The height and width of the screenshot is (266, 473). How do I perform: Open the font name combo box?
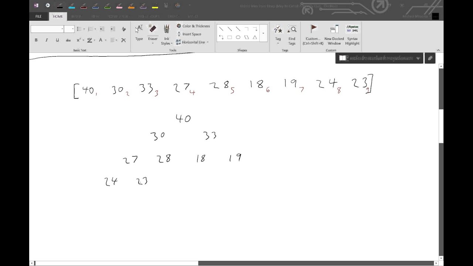click(x=47, y=29)
